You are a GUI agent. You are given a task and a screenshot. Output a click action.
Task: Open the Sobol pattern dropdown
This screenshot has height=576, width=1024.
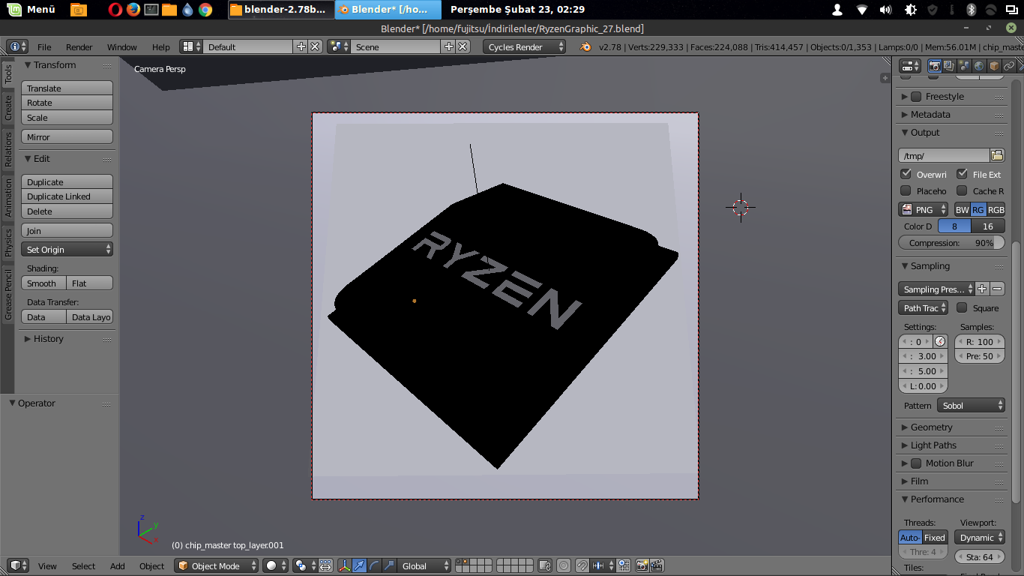click(x=971, y=405)
